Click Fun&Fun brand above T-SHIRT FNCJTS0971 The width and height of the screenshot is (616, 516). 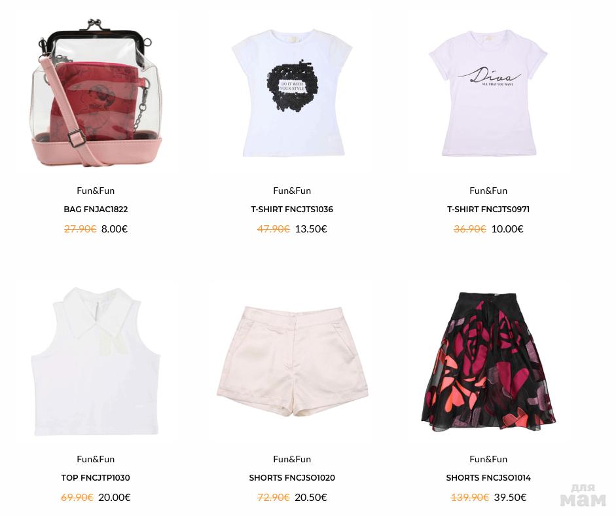coord(488,191)
